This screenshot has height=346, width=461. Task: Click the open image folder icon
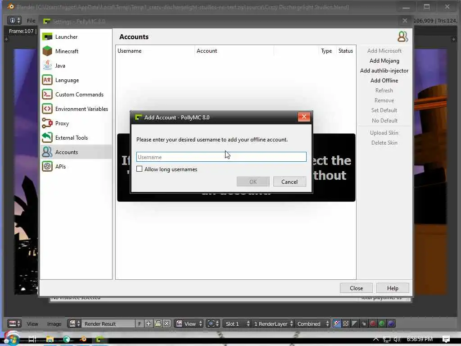pyautogui.click(x=158, y=323)
